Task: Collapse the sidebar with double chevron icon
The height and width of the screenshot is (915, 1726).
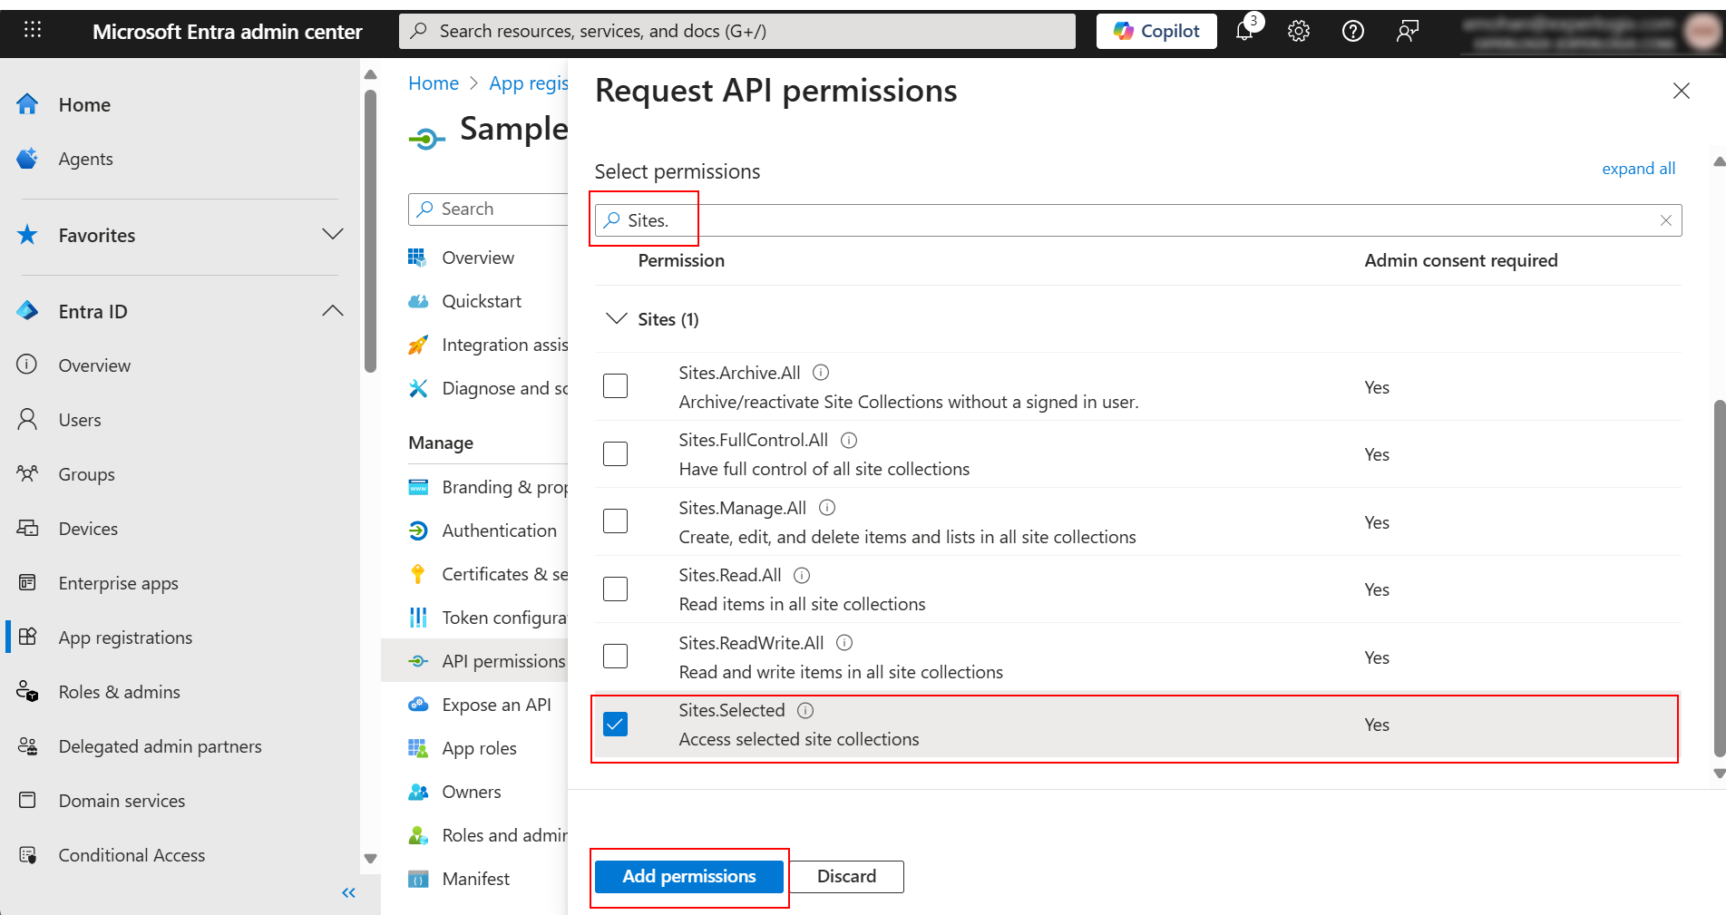Action: point(348,893)
